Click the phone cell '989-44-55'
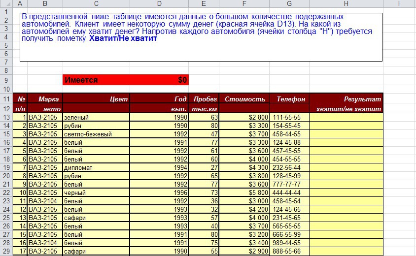This screenshot has width=416, height=256. (x=289, y=243)
